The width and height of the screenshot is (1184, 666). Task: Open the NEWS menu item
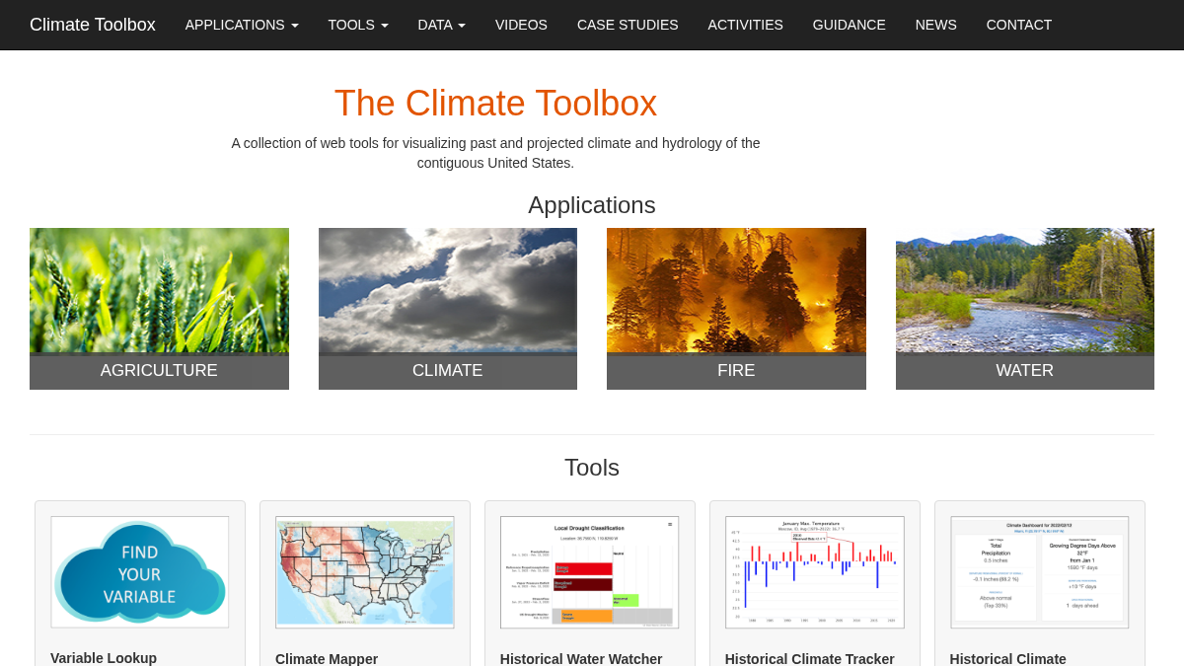coord(936,25)
